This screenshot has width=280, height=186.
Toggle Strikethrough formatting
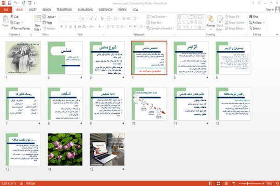tap(79, 27)
